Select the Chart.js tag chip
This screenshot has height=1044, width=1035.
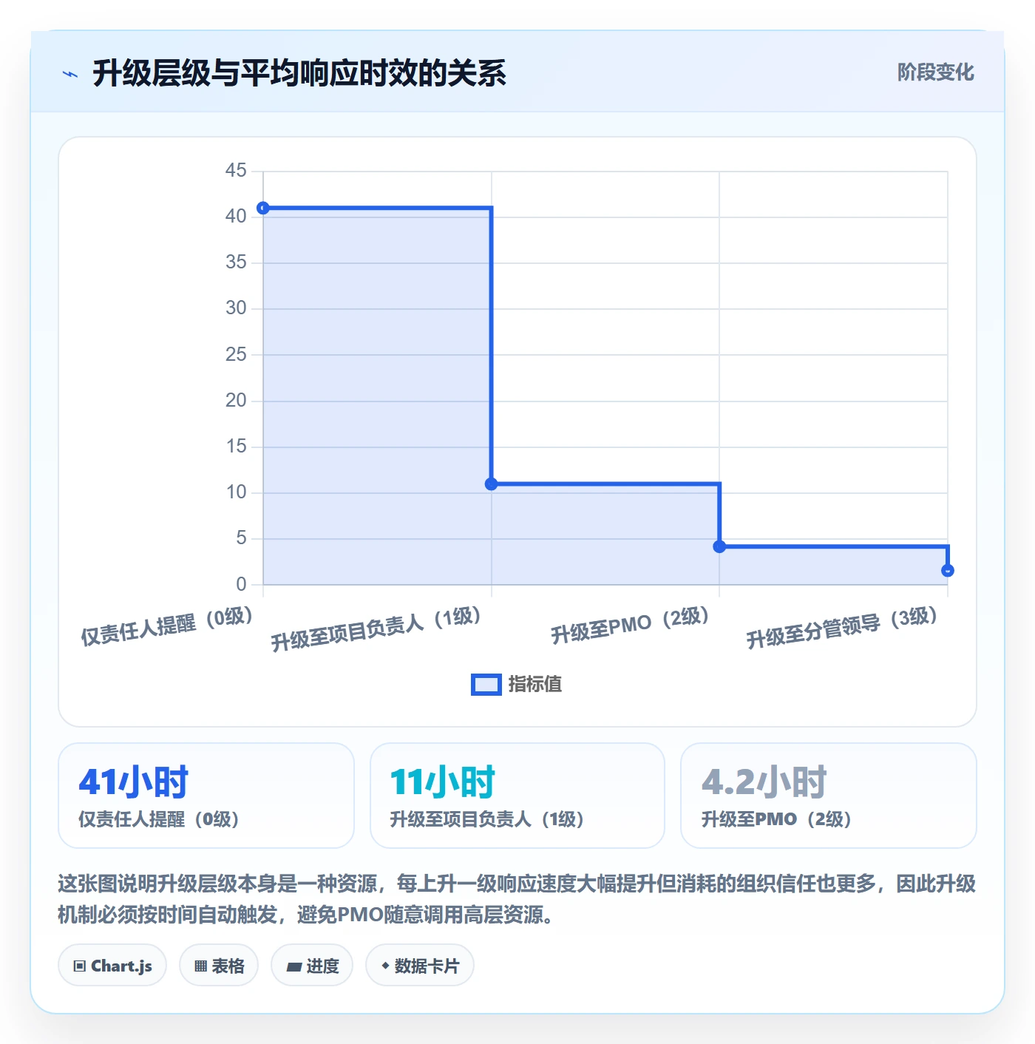(x=112, y=966)
